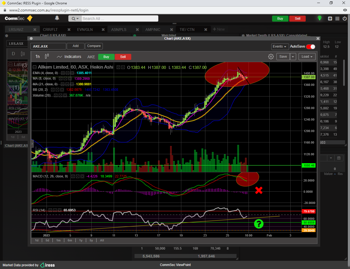Viewport: 350px width, 269px height.
Task: Click the AKE.ASX symbol input field
Action: click(48, 46)
